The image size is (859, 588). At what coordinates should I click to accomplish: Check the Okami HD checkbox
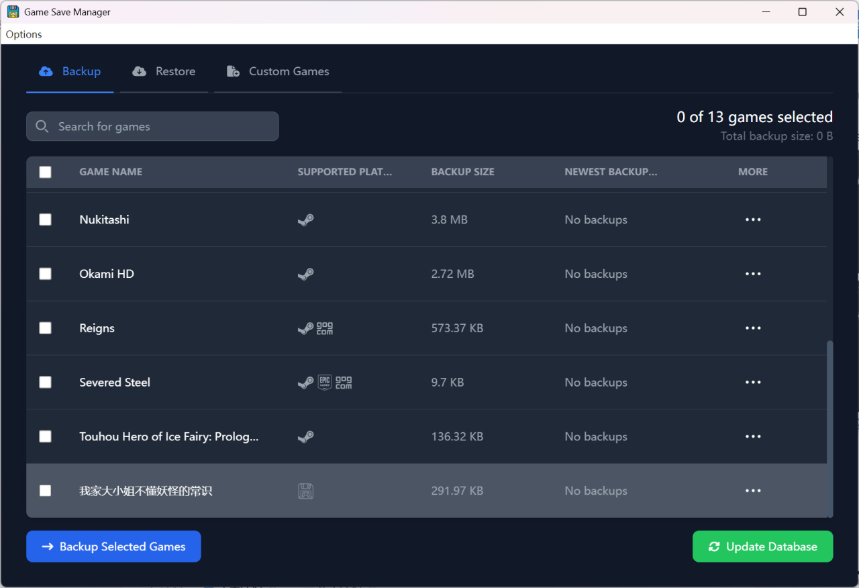[x=45, y=274]
